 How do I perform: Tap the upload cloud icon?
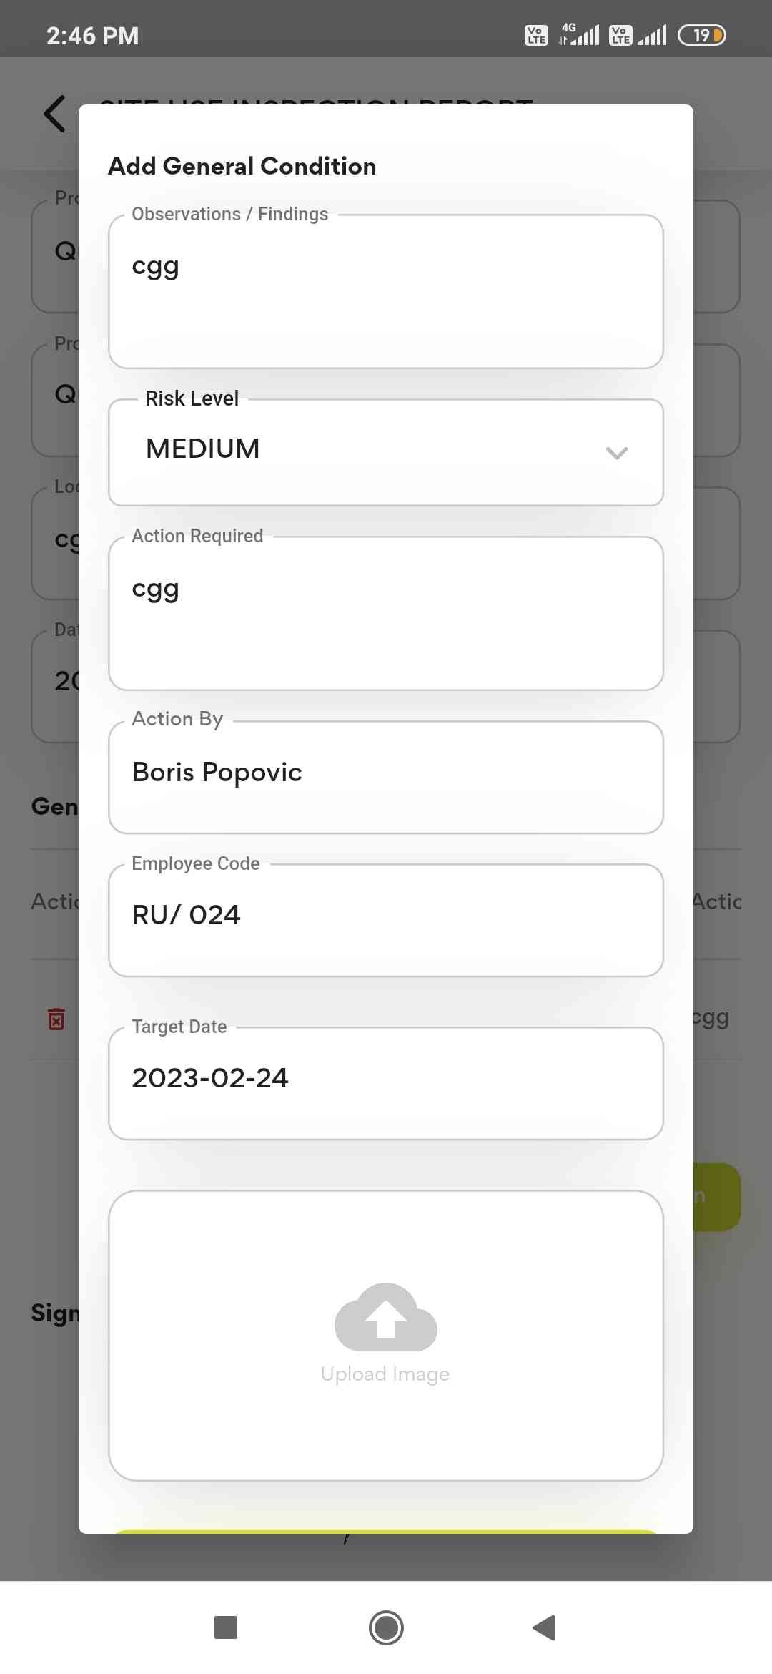tap(386, 1318)
